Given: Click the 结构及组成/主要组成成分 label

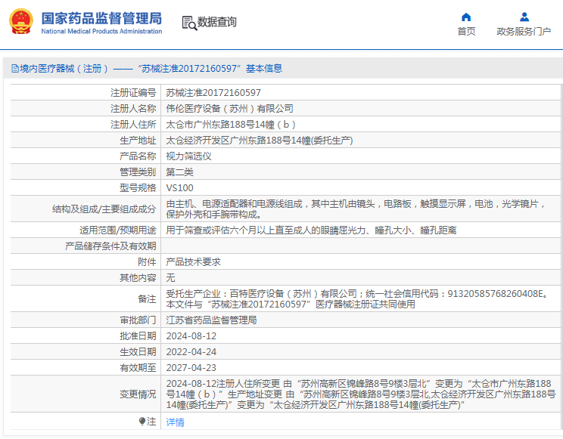Looking at the screenshot, I should coord(104,209).
